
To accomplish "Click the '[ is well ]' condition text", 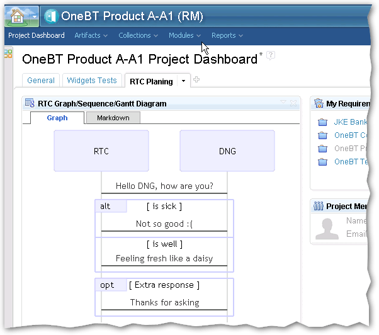I will tap(164, 244).
